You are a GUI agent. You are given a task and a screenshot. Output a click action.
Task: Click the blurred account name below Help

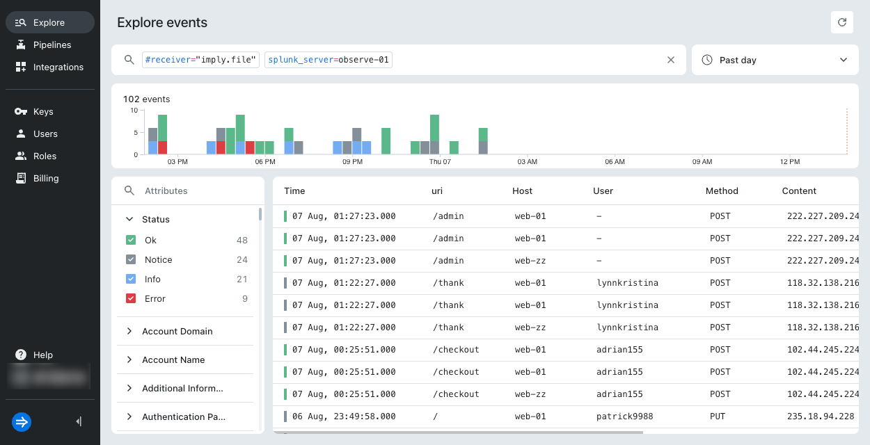(50, 376)
